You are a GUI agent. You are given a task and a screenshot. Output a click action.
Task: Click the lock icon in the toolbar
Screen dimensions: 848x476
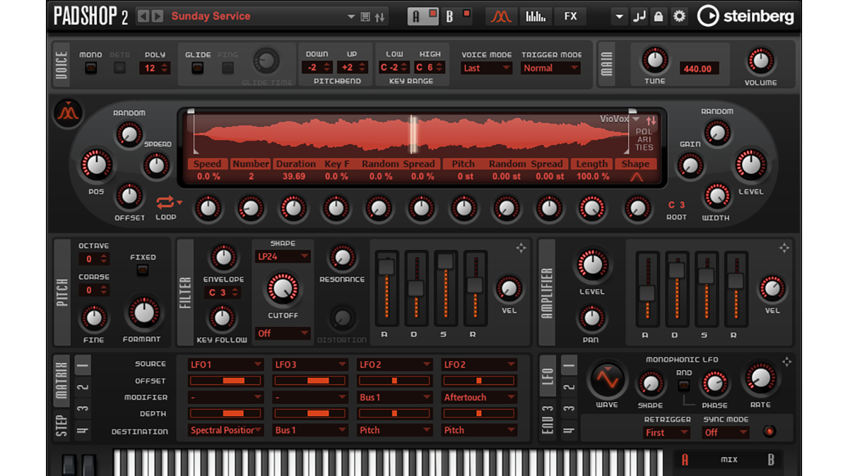tap(659, 16)
